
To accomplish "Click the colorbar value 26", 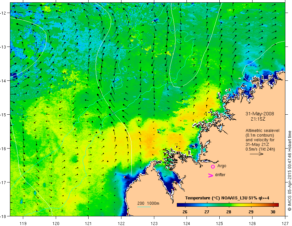I will [185, 212].
